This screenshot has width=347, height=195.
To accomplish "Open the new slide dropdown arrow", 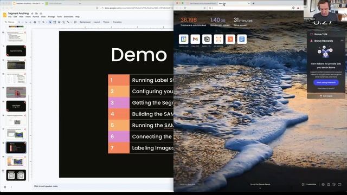I will pos(22,22).
